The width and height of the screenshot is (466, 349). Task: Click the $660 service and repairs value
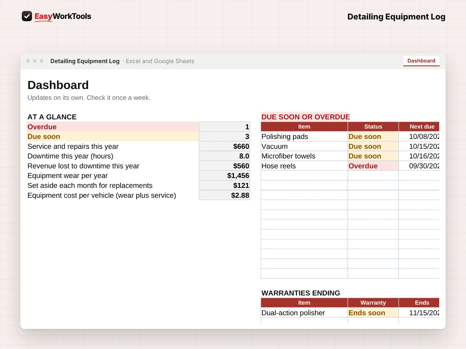coord(224,146)
